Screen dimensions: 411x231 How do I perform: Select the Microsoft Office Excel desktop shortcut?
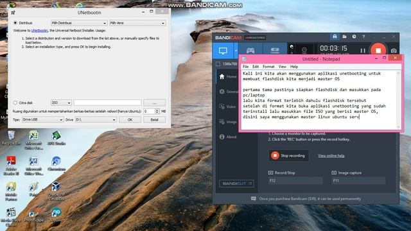33,140
